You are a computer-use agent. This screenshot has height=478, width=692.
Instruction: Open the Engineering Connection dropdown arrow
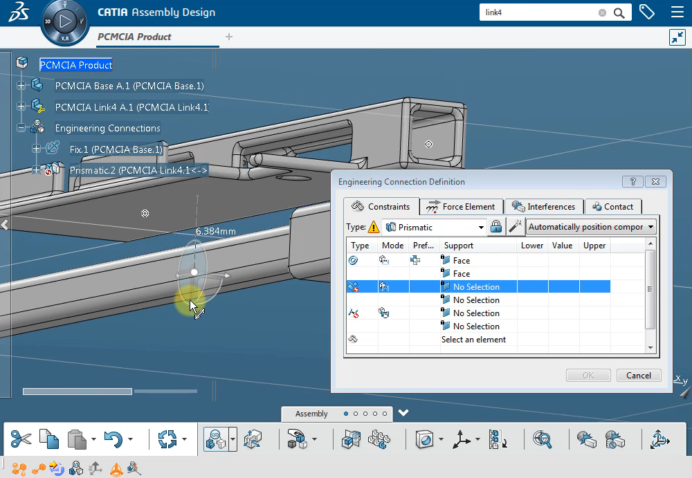pyautogui.click(x=233, y=439)
